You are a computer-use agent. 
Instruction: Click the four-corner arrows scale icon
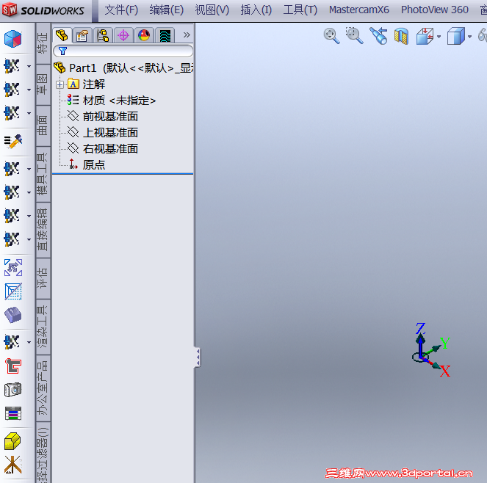click(x=13, y=268)
